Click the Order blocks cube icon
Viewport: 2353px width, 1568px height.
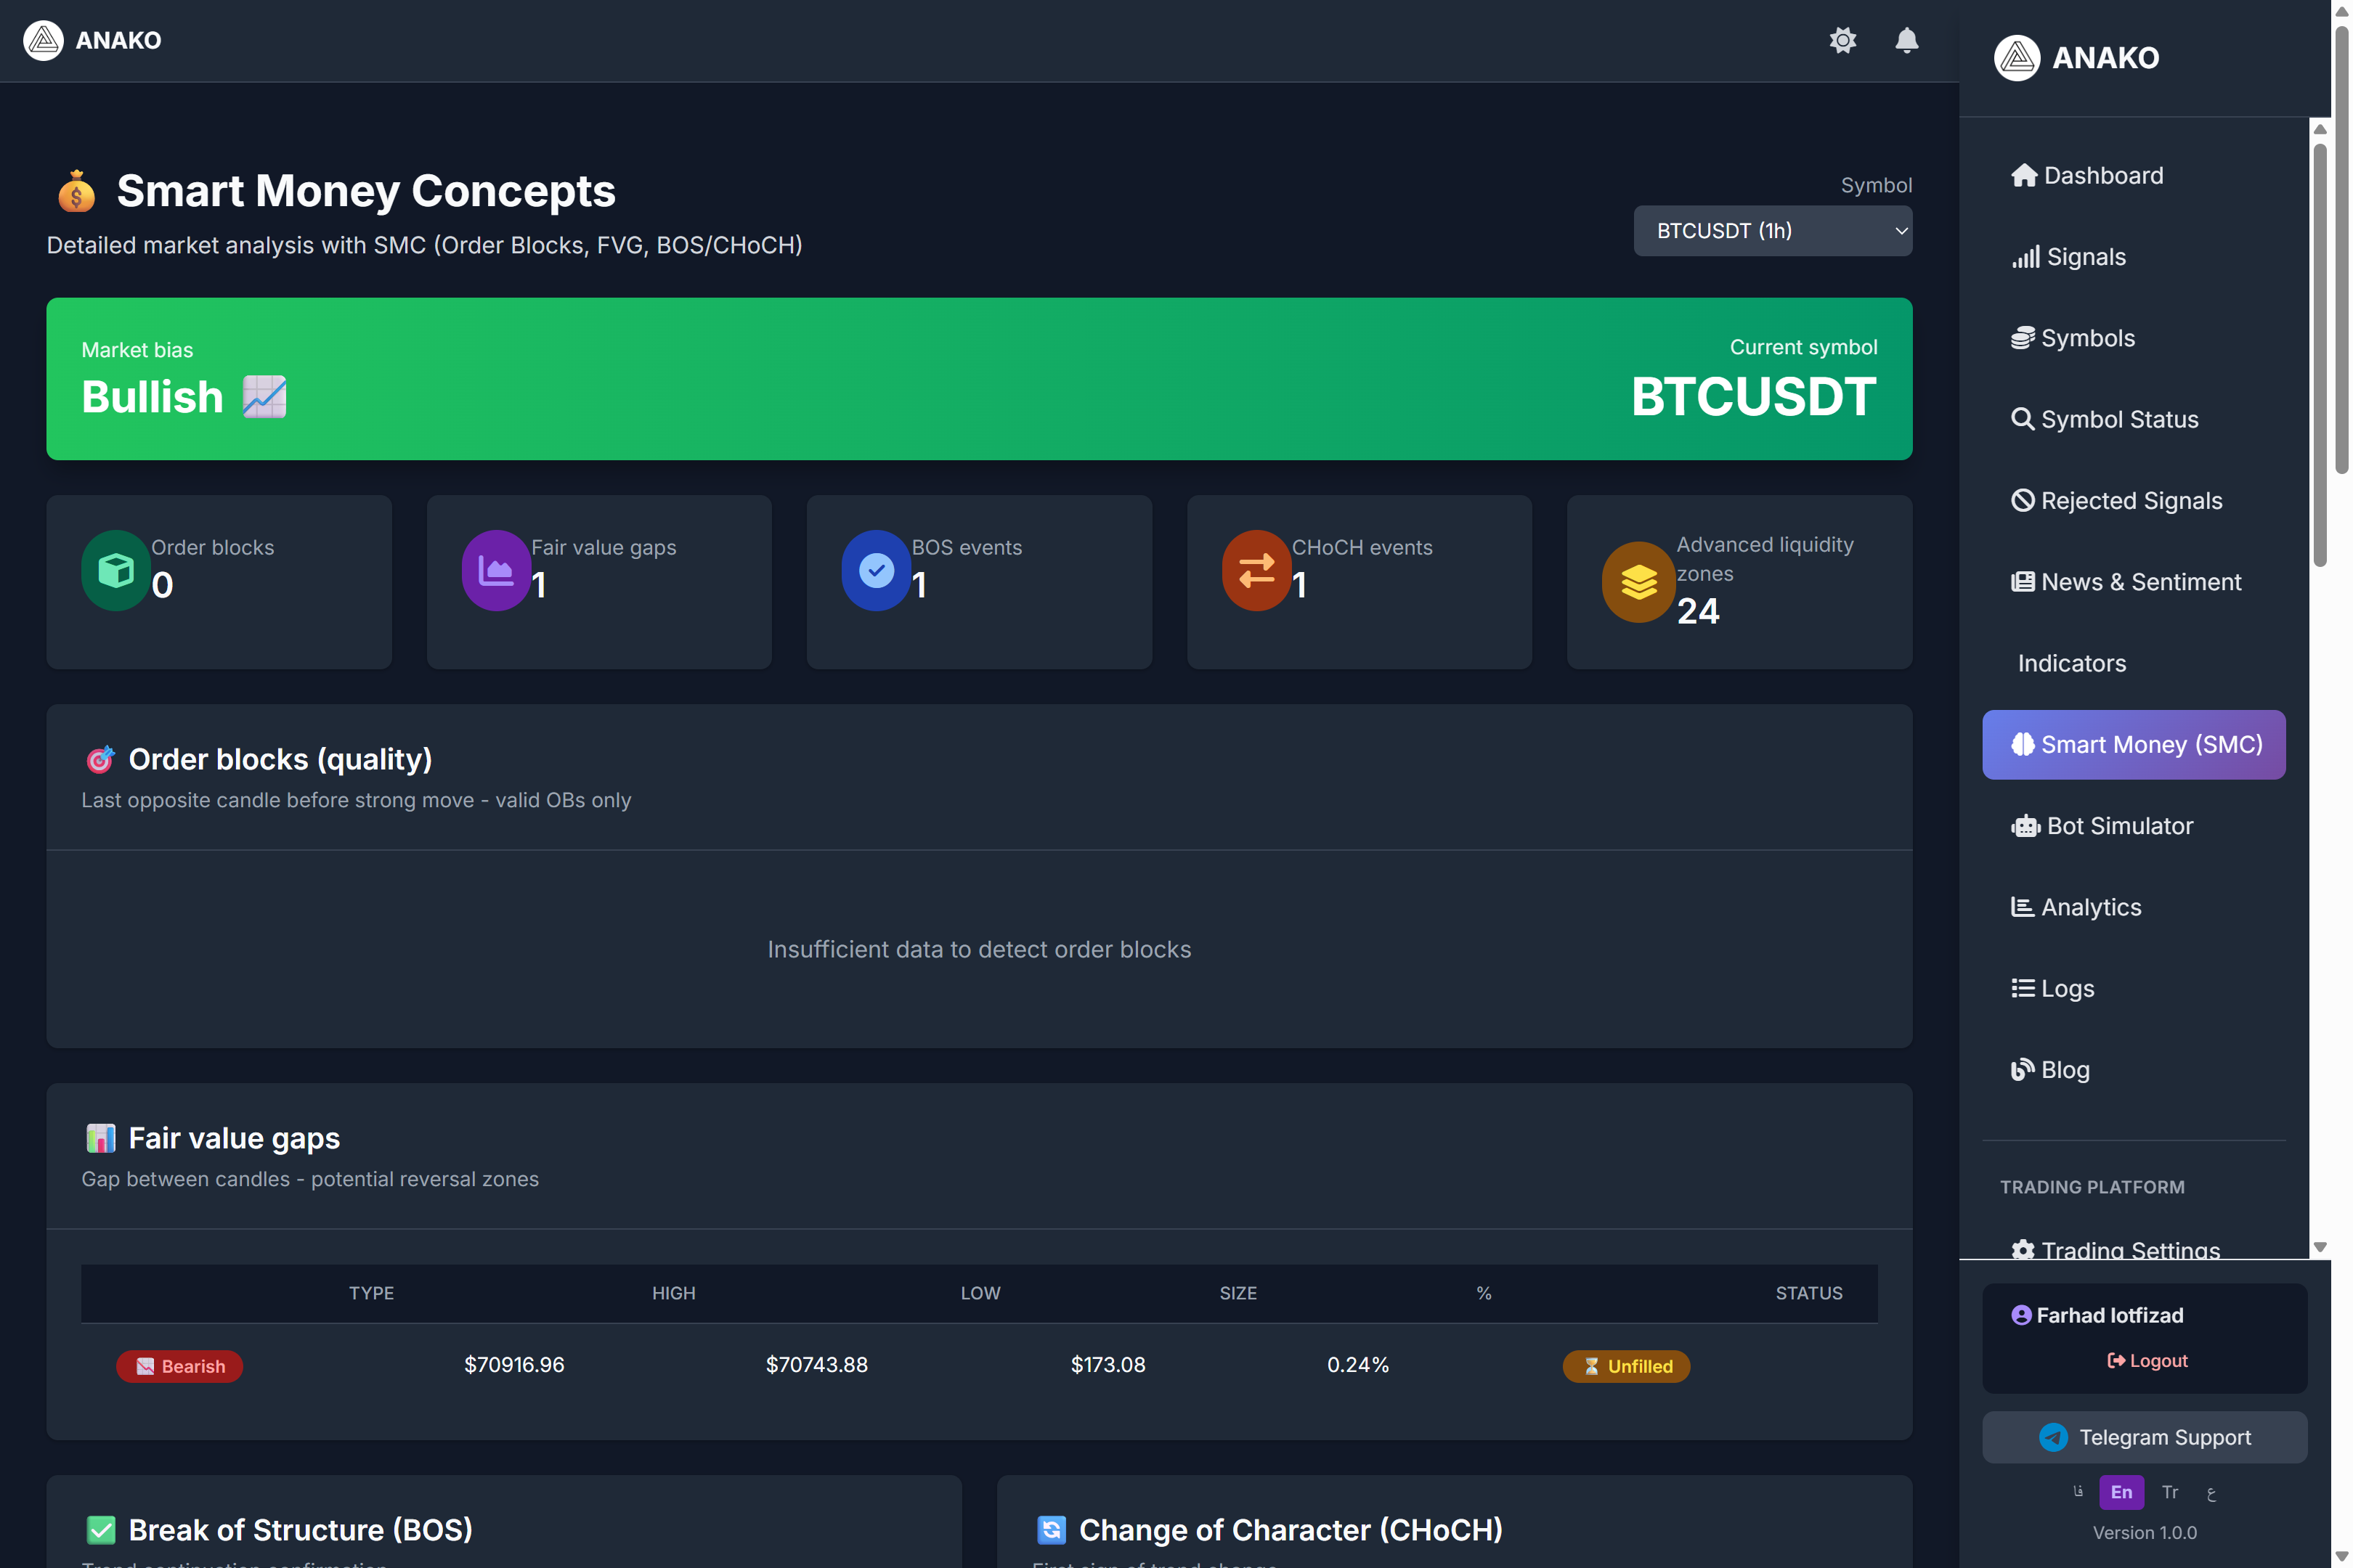pos(116,570)
